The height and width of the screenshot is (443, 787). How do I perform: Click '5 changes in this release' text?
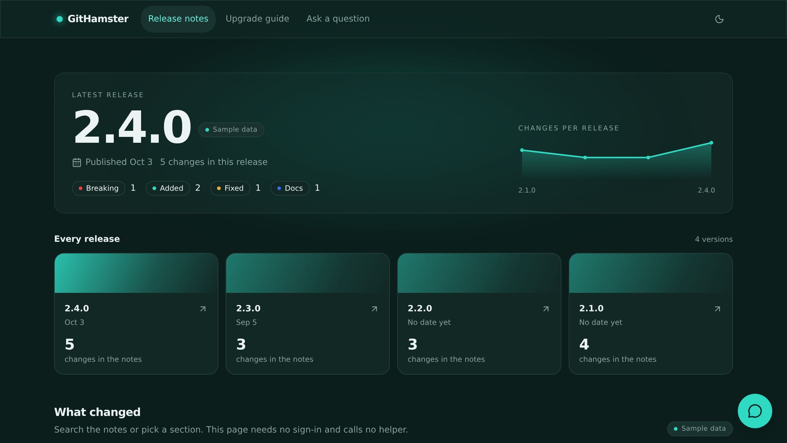(x=214, y=162)
